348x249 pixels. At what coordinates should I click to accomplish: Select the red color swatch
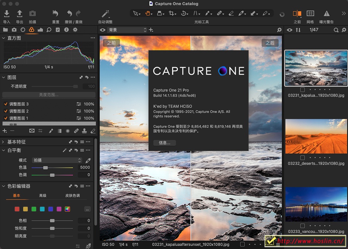point(17,209)
